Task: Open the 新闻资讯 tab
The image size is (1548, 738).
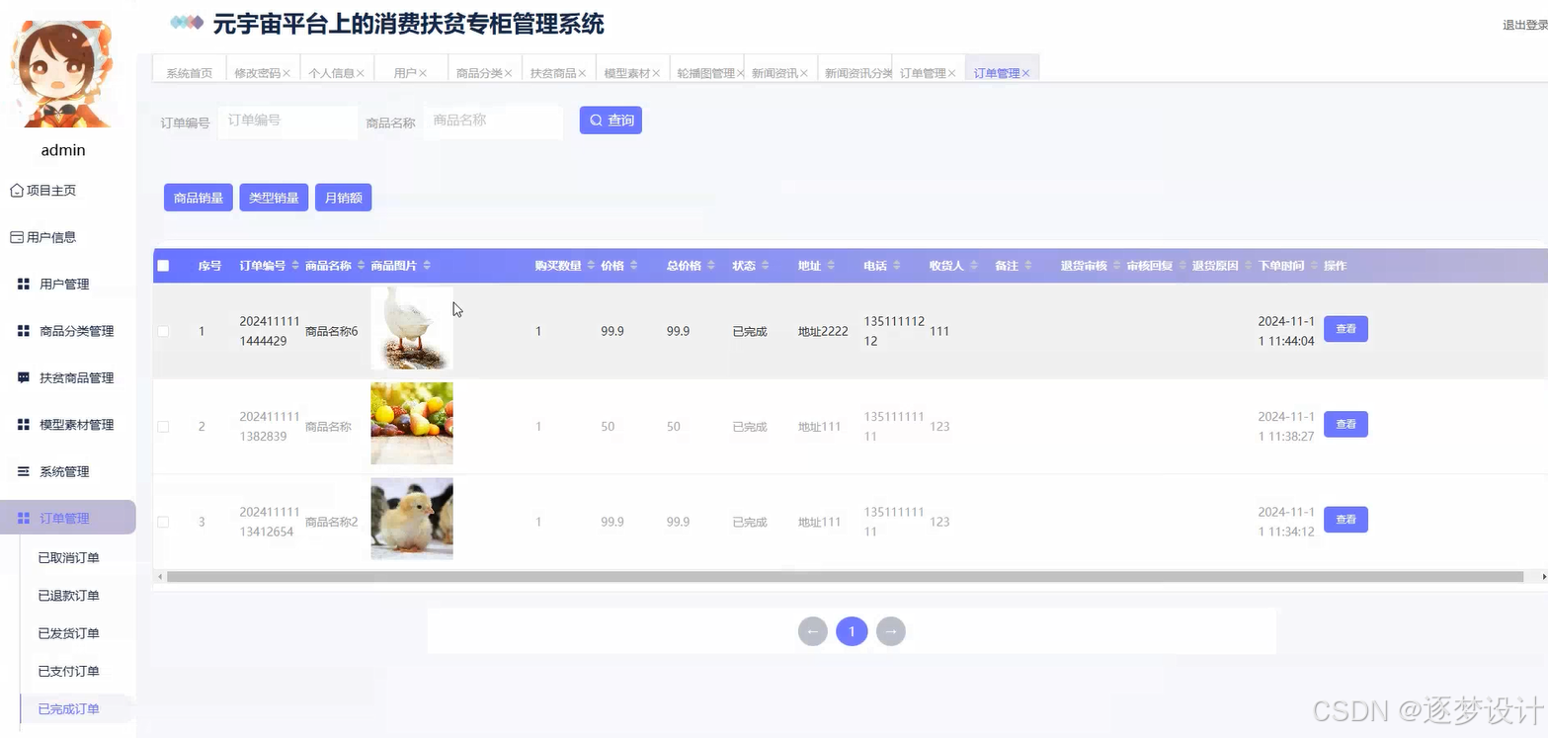Action: (x=774, y=70)
